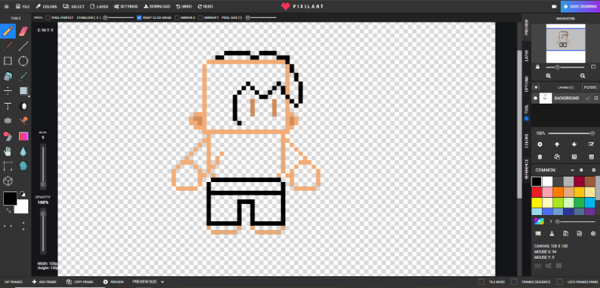Toggle Lock Frames Panel checkbox
The image size is (600, 288).
click(560, 282)
